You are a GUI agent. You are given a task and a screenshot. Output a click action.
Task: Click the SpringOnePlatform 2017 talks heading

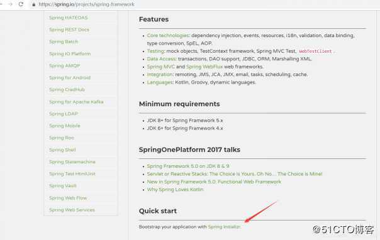pos(189,150)
